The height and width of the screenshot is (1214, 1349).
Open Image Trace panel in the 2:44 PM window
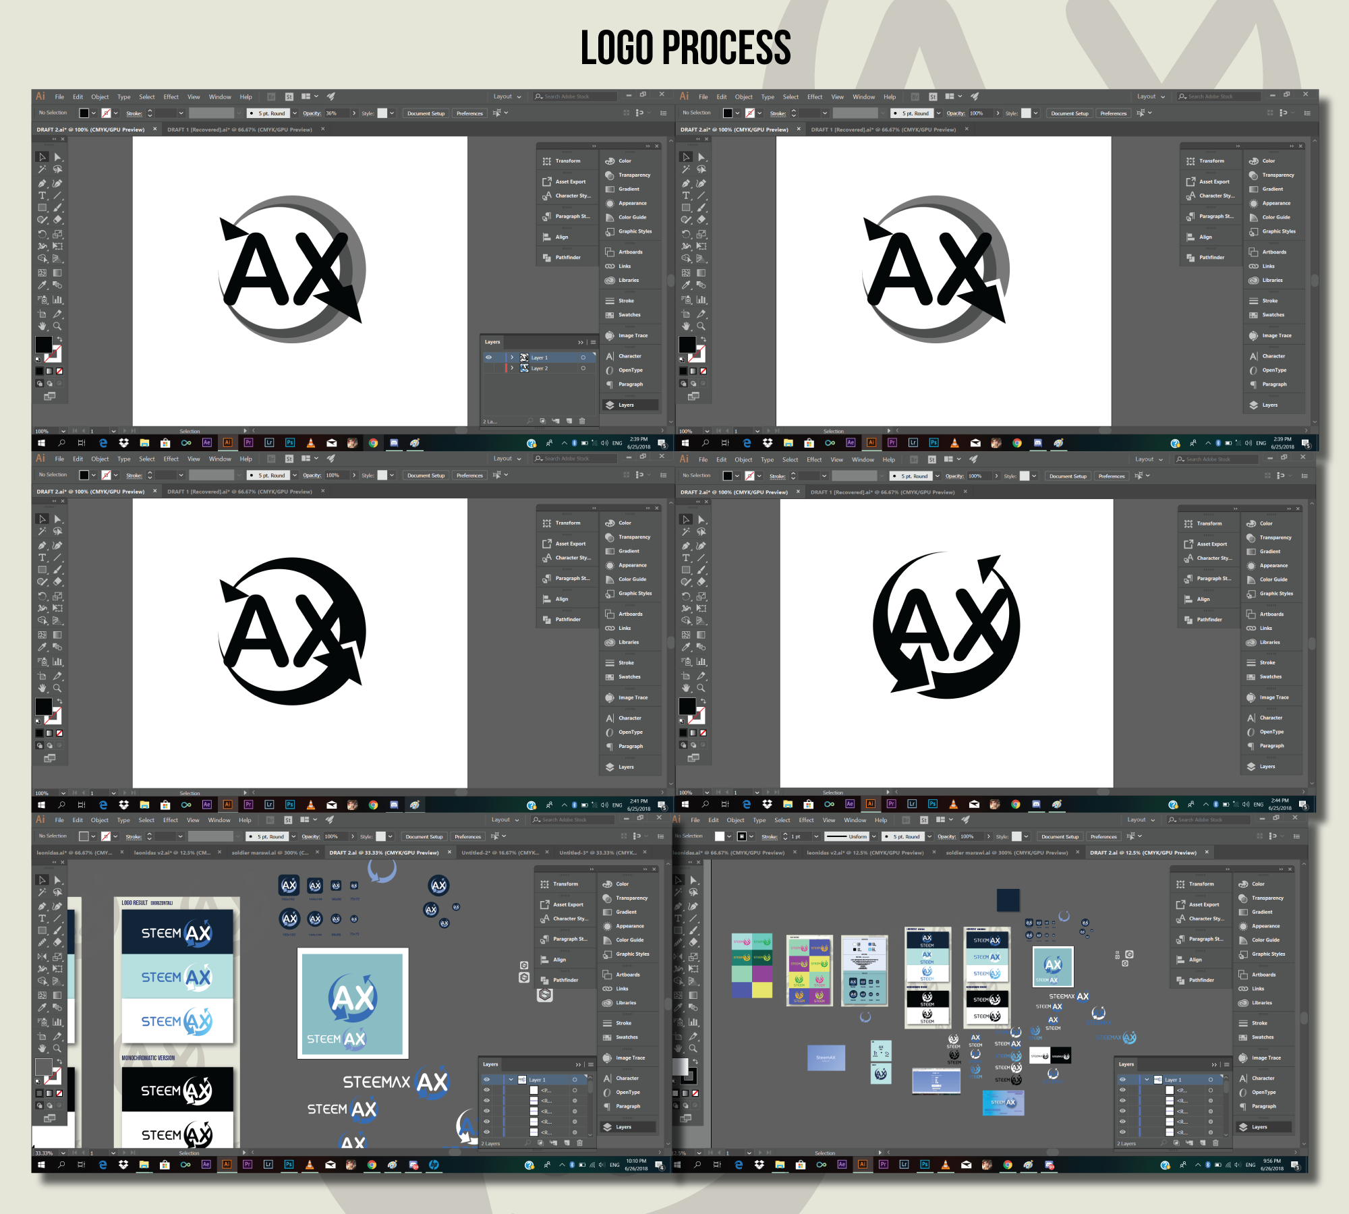pos(1269,697)
